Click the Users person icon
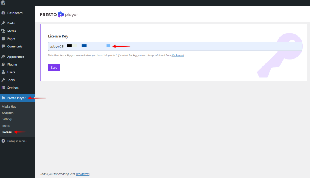This screenshot has width=310, height=178. 3,72
